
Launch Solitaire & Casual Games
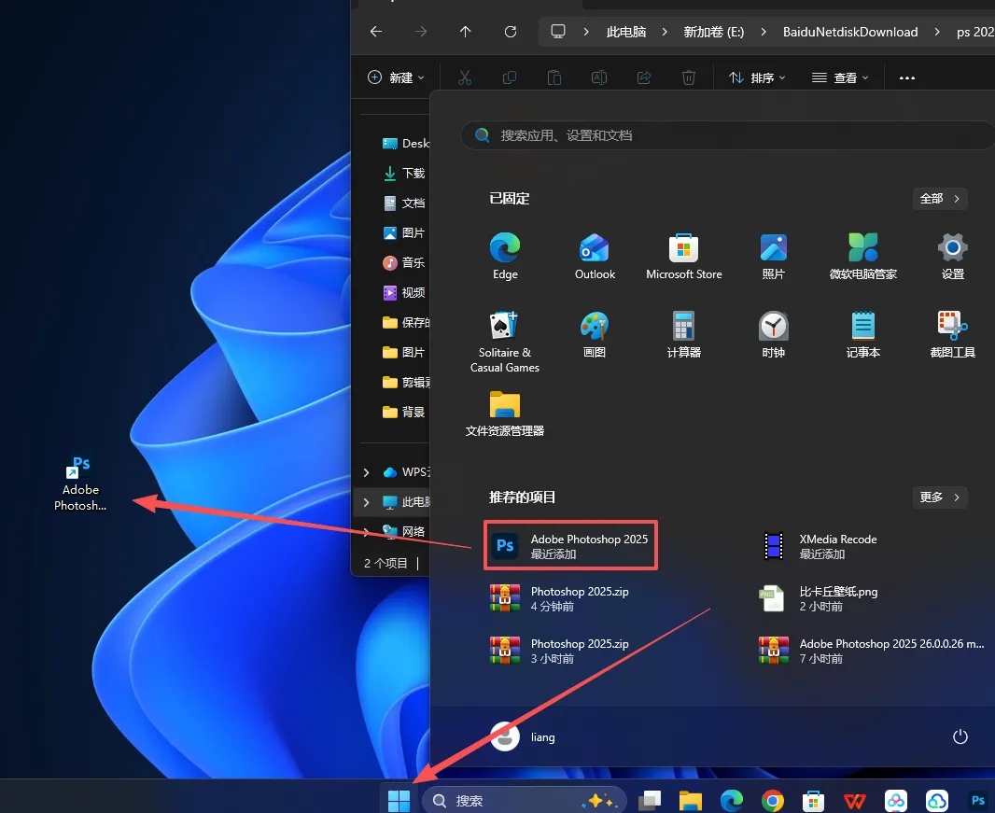pyautogui.click(x=505, y=342)
